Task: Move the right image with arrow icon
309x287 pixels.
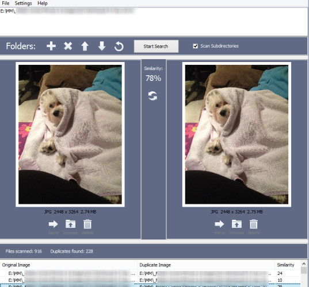Action: (219, 224)
